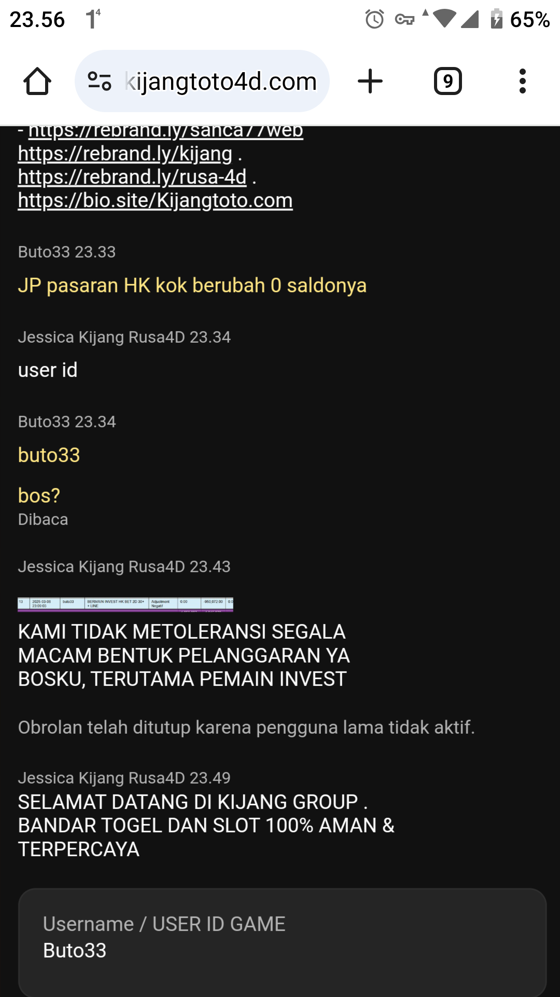560x997 pixels.
Task: Open the rebrand.ly/rusa-4d link
Action: pos(132,177)
